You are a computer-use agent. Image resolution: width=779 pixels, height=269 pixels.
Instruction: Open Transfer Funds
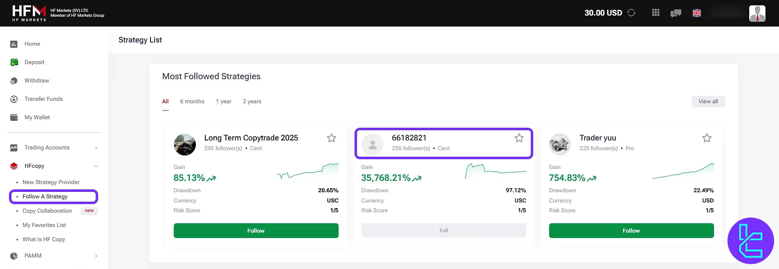(43, 99)
